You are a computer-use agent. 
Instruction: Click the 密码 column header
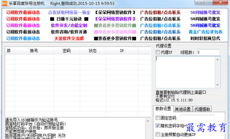67,51
